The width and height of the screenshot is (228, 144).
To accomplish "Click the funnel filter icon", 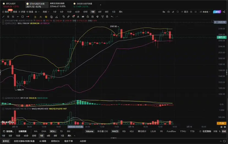I will click(x=103, y=17).
